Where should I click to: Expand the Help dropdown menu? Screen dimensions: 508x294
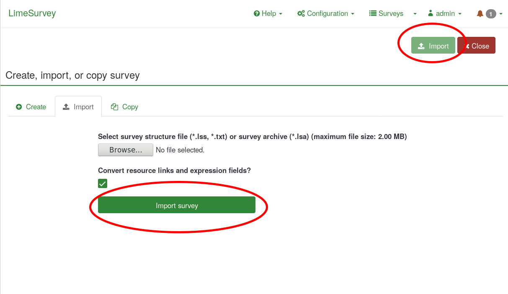268,14
